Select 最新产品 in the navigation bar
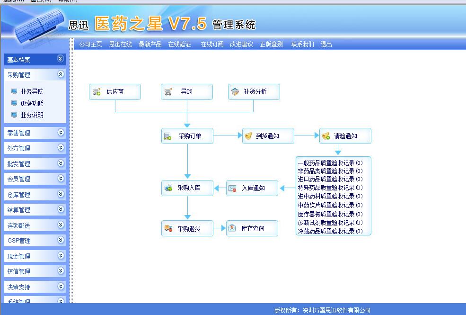 (150, 45)
